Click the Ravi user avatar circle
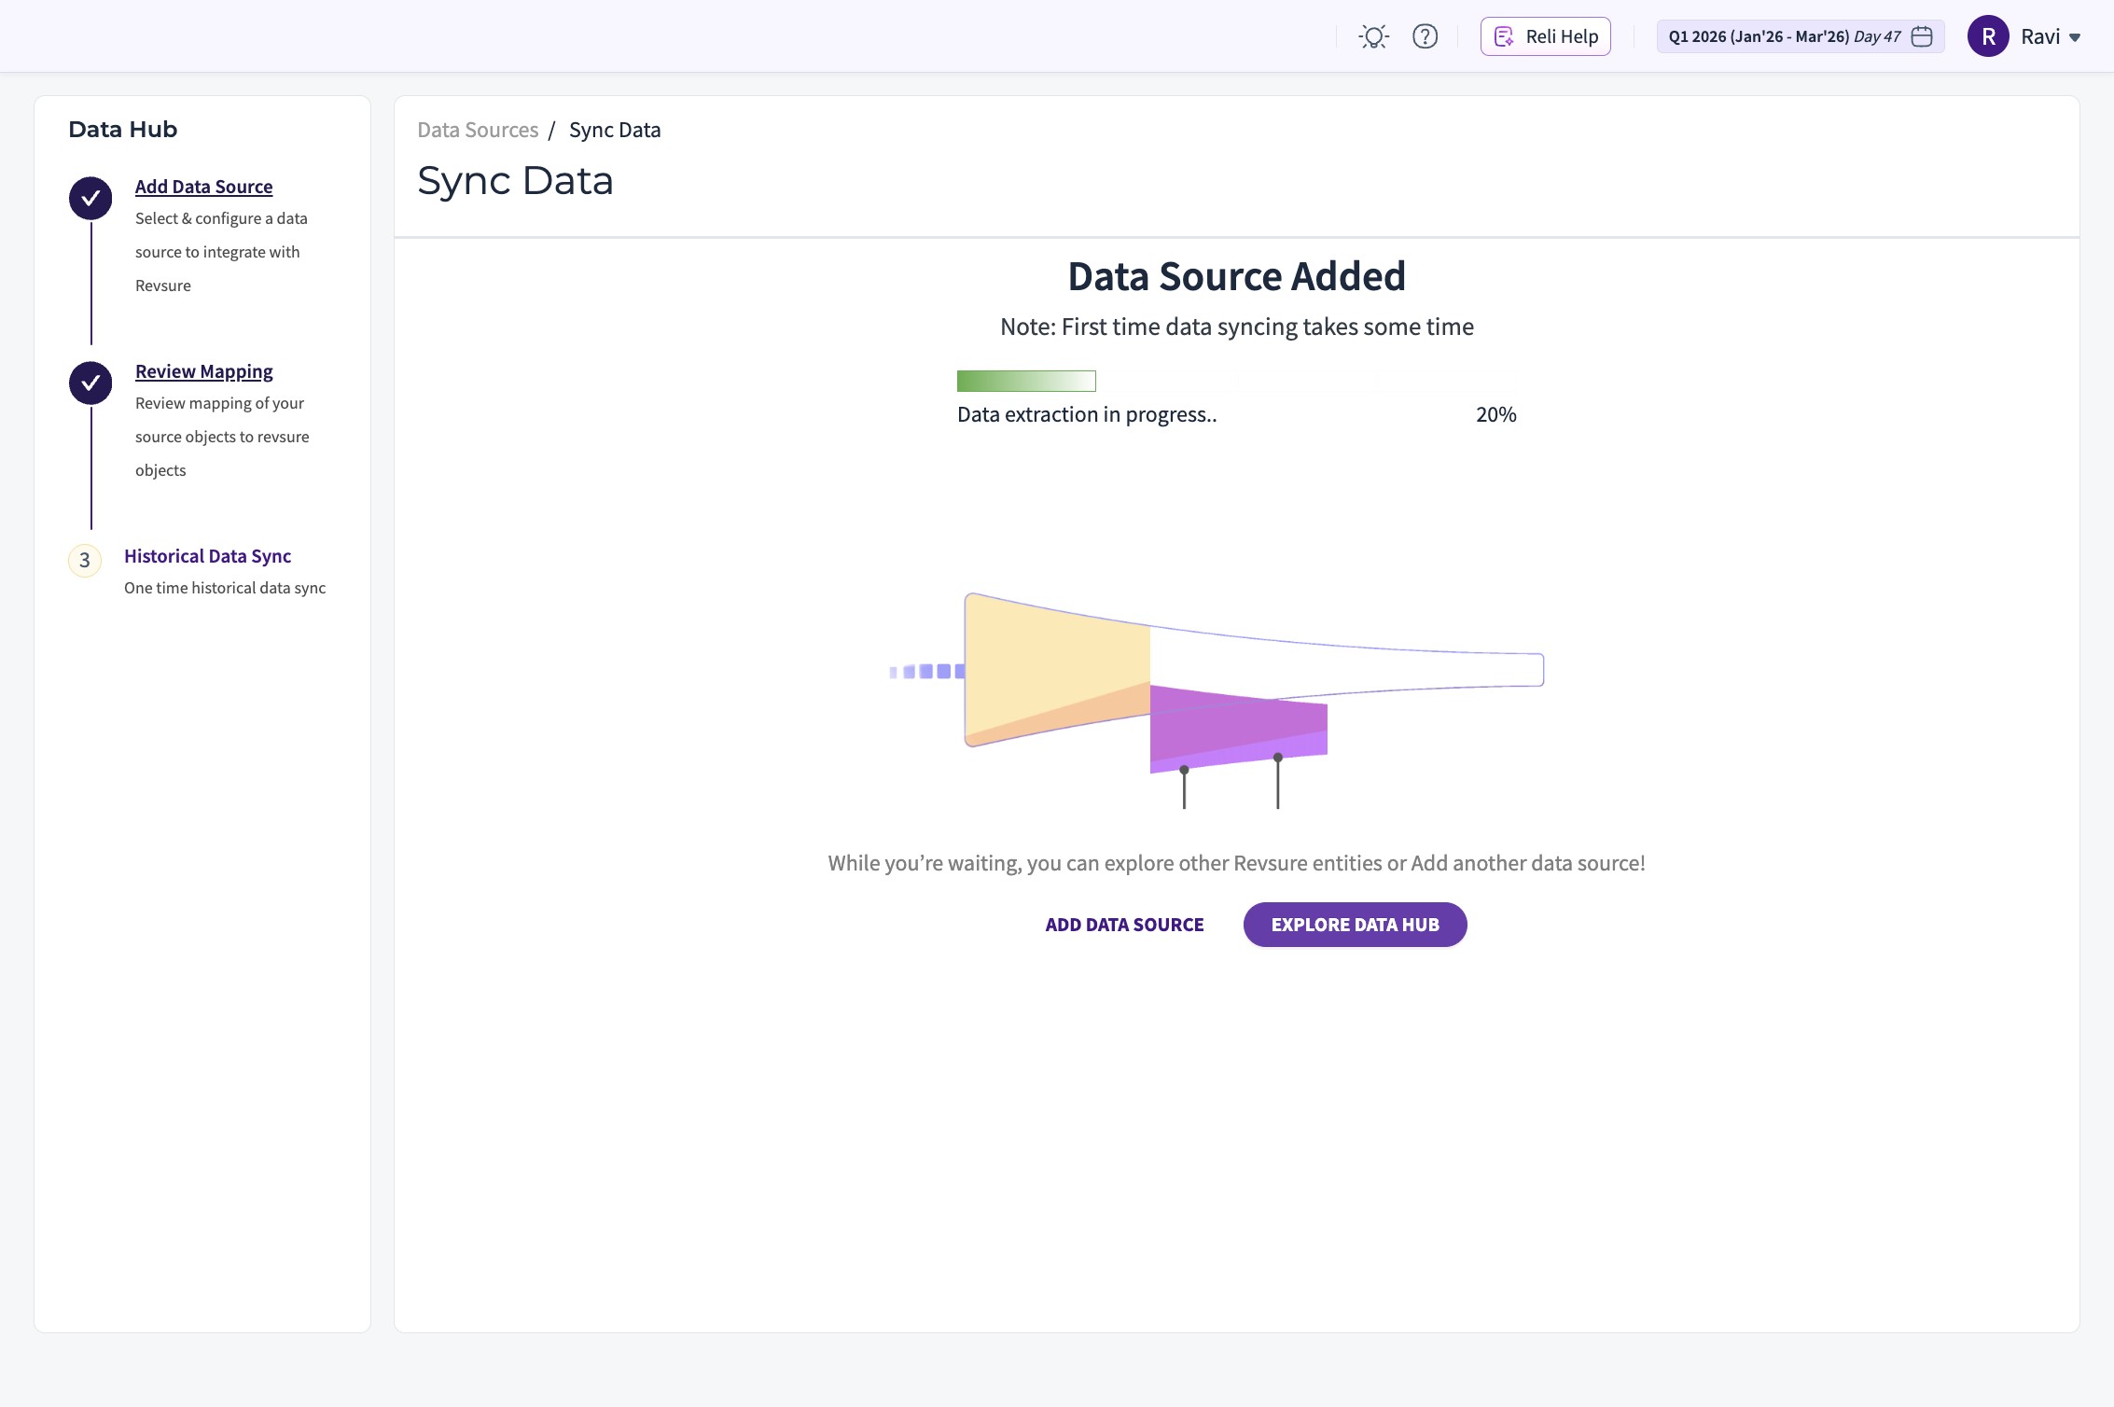This screenshot has height=1407, width=2114. [x=1988, y=36]
